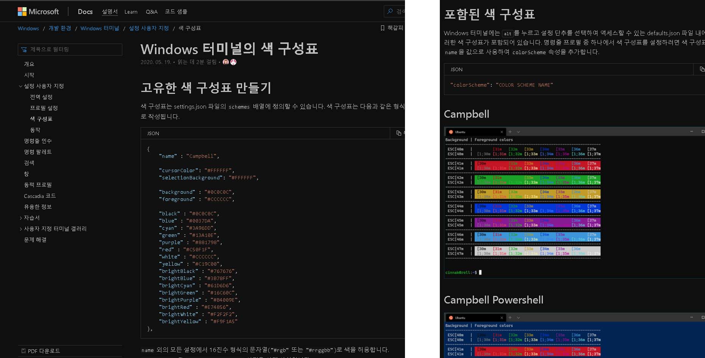The width and height of the screenshot is (705, 358).
Task: Click the second contributor avatar
Action: click(233, 62)
